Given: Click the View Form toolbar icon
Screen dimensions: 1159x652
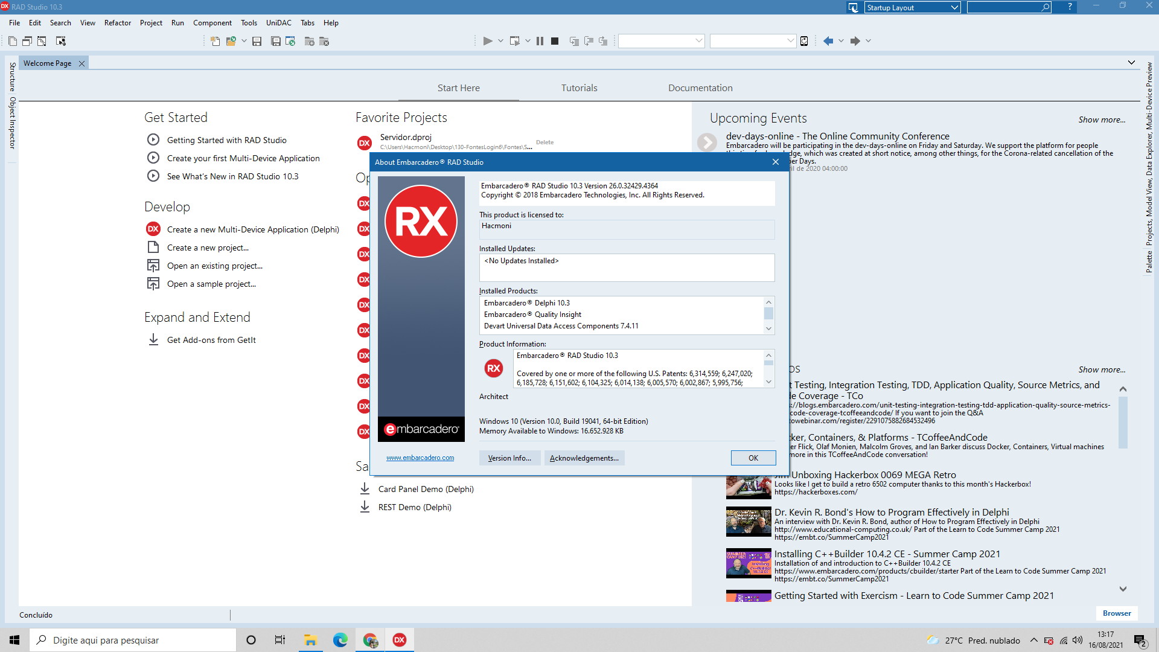Looking at the screenshot, I should pyautogui.click(x=27, y=41).
